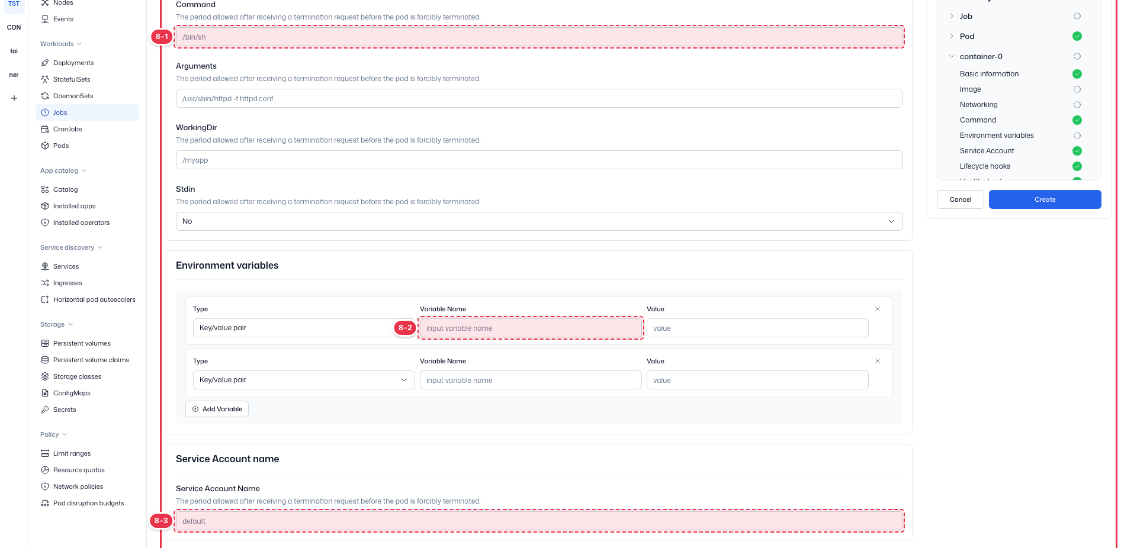Click the Secrets key icon
The width and height of the screenshot is (1137, 548).
[45, 410]
